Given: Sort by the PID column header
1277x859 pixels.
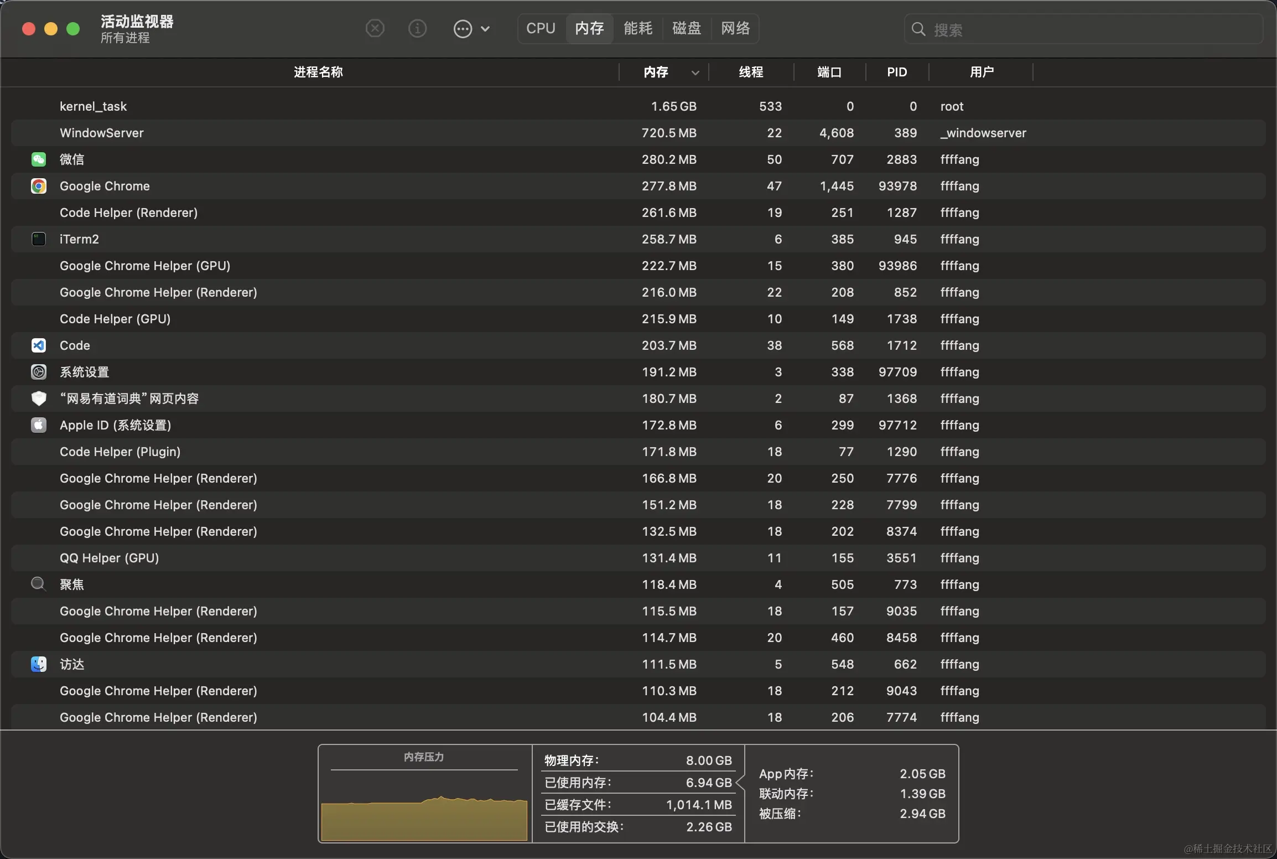Looking at the screenshot, I should (897, 72).
